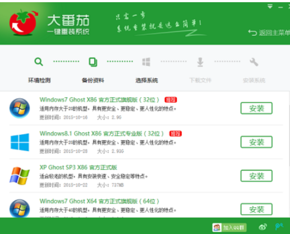The width and height of the screenshot is (290, 234).
Task: Click the magnifier environment check icon
Action: pyautogui.click(x=39, y=62)
